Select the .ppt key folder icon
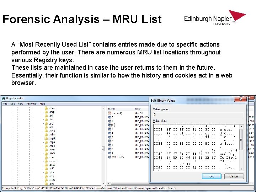Image resolution: width=256 pixels, height=192 pixels. pos(46,183)
